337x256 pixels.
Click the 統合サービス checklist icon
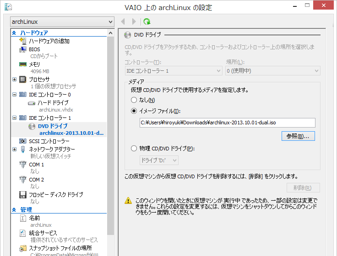pos(23,233)
